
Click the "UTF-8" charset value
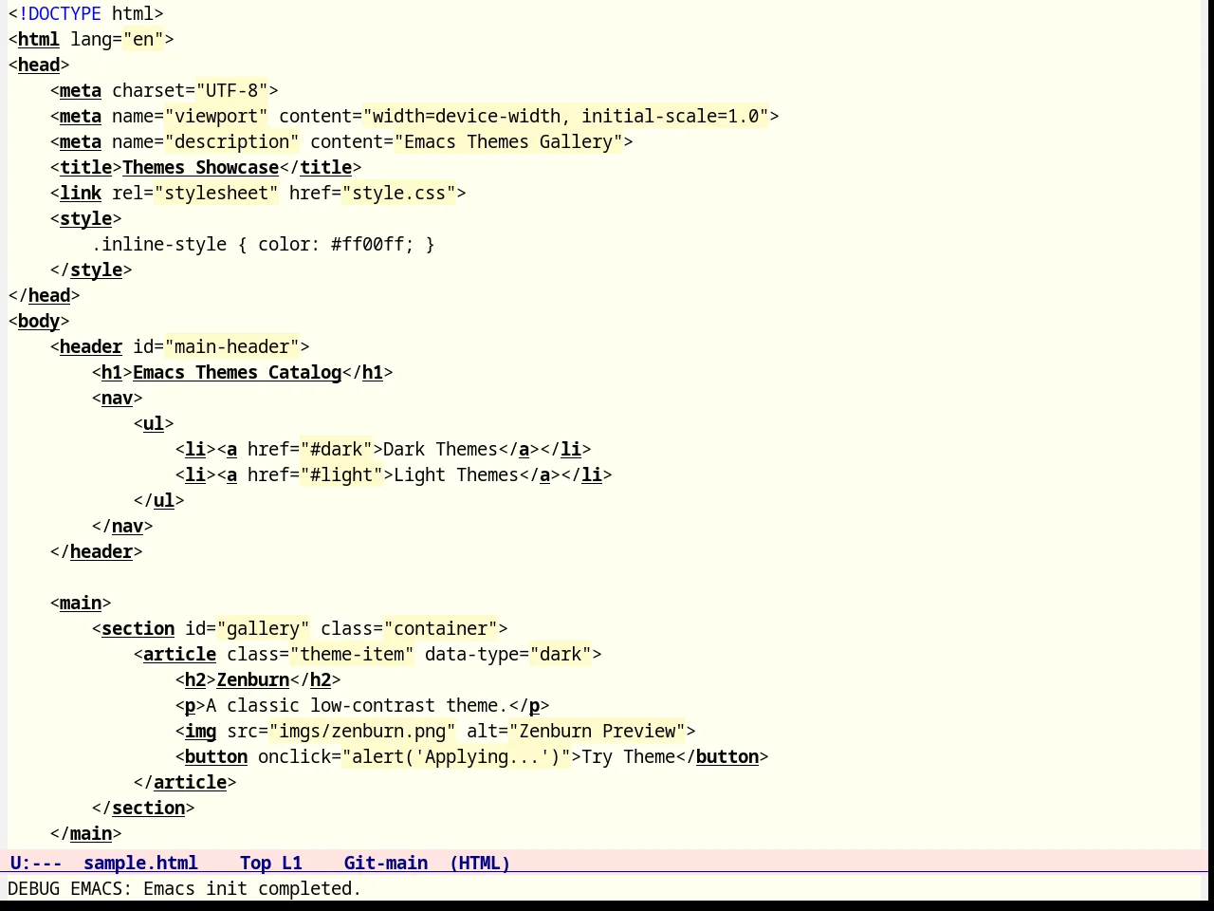pos(232,90)
